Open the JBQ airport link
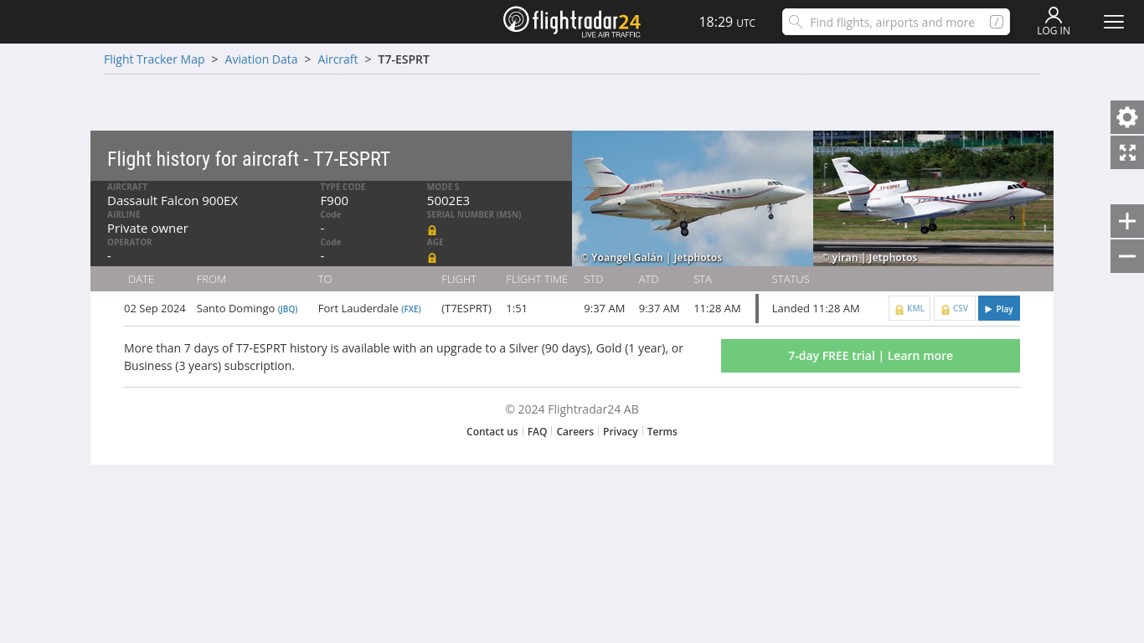This screenshot has width=1144, height=643. click(287, 309)
